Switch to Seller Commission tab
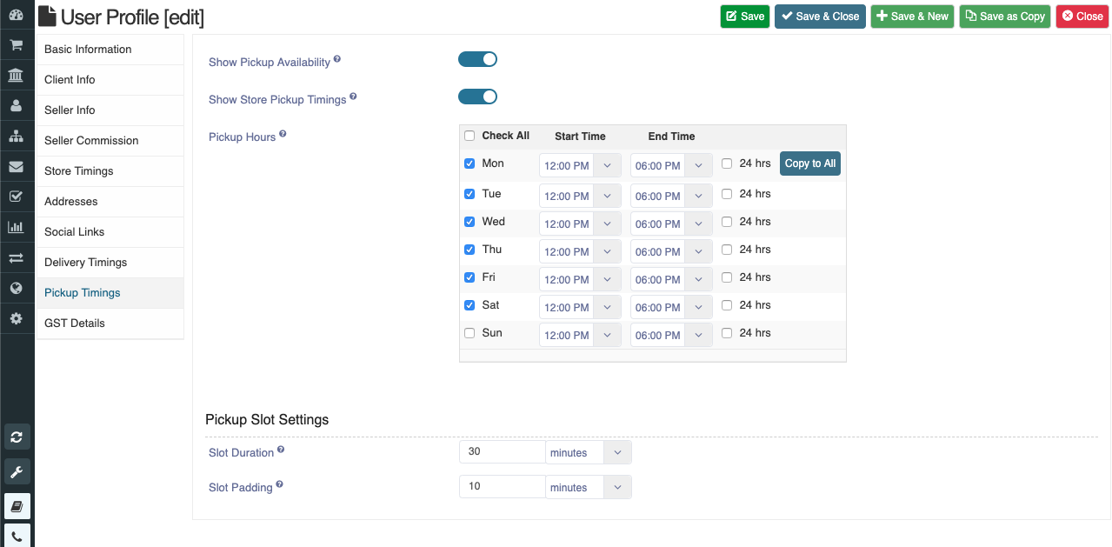Screen dimensions: 1112x547 110,141
